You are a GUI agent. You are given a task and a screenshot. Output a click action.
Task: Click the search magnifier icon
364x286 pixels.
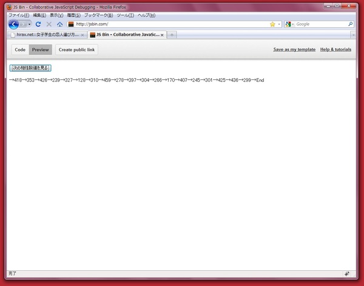pos(350,24)
